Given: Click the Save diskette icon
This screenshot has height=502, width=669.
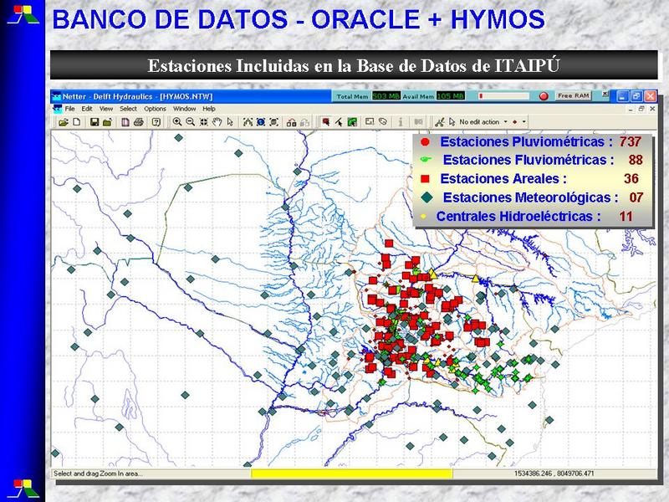Looking at the screenshot, I should tap(94, 121).
